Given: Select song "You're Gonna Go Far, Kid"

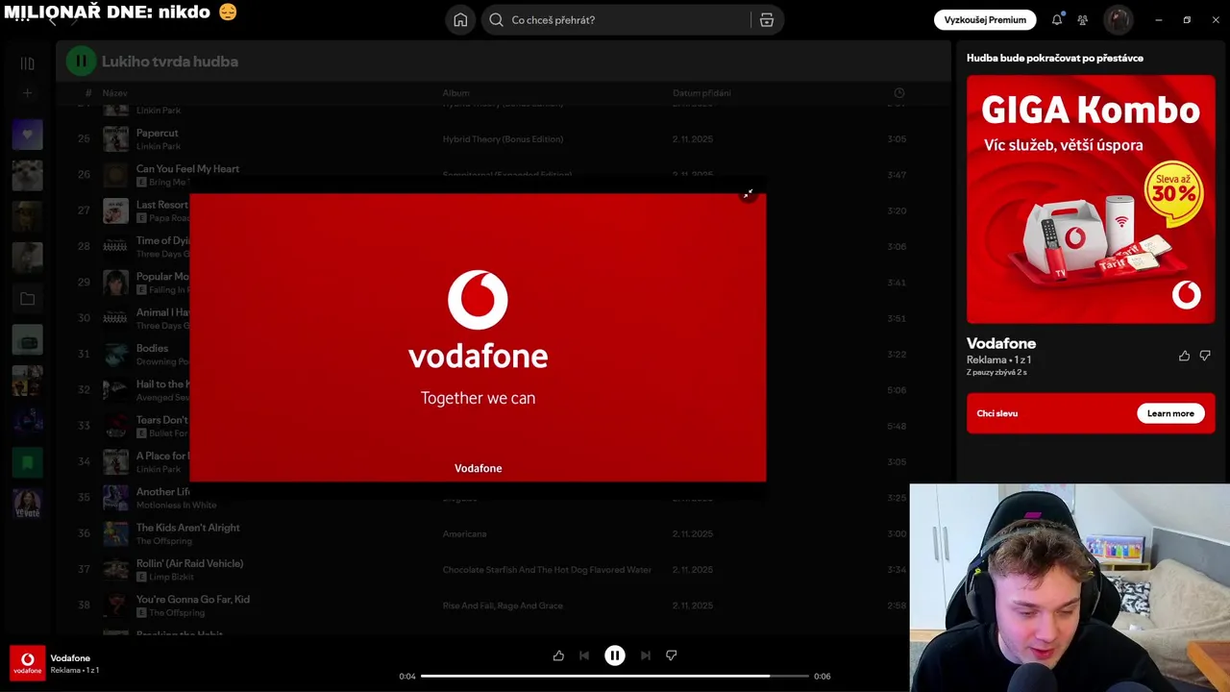Looking at the screenshot, I should [x=193, y=599].
